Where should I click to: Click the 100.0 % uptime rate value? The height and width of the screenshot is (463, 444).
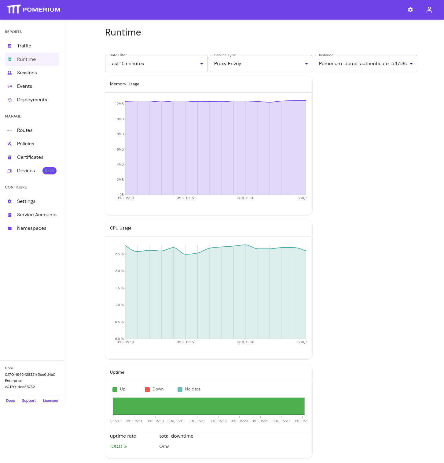[x=119, y=446]
